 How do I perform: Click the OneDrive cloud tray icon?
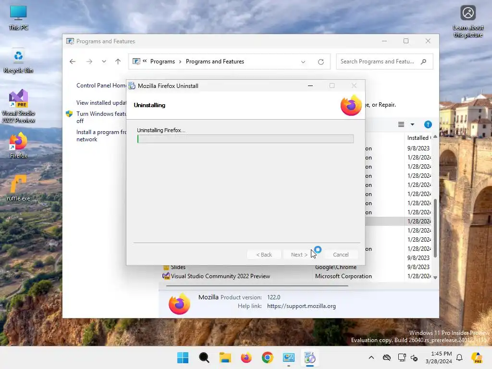pos(387,357)
